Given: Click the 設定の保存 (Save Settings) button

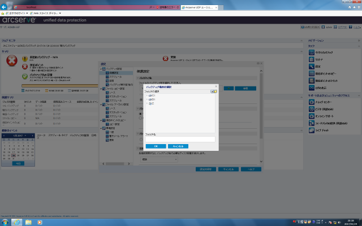Looking at the screenshot, I should 205,169.
